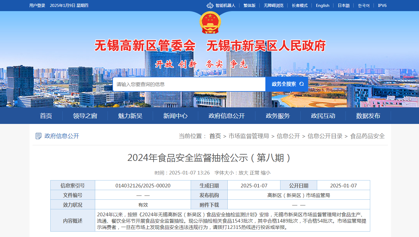Open 数据发布 menu
Viewport: 419px width, 237px height.
368,116
